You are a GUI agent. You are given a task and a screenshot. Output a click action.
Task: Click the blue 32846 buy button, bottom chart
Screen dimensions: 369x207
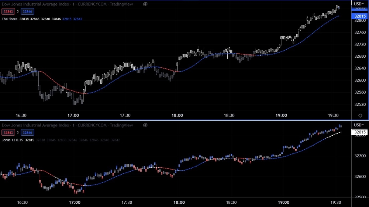(x=28, y=132)
